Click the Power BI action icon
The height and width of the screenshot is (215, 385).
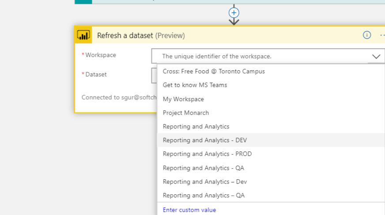[x=83, y=35]
